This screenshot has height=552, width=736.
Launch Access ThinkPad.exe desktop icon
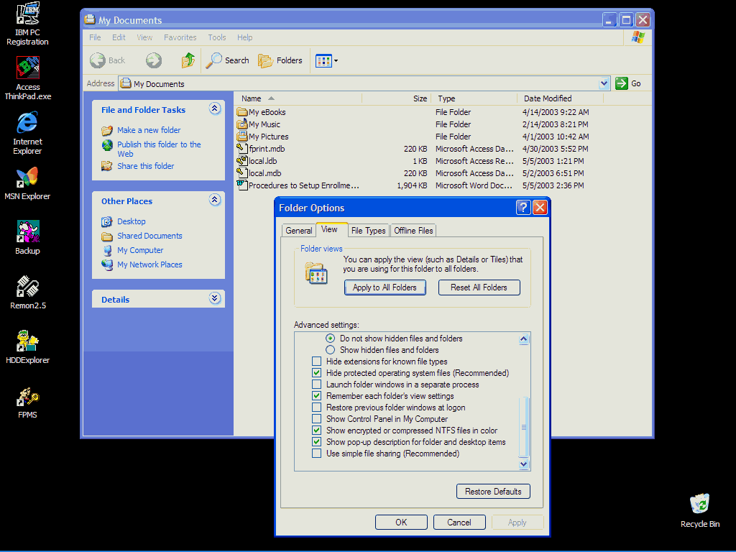pyautogui.click(x=28, y=78)
